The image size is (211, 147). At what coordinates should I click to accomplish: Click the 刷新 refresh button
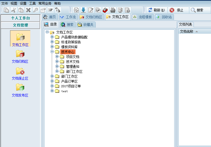click(x=156, y=10)
